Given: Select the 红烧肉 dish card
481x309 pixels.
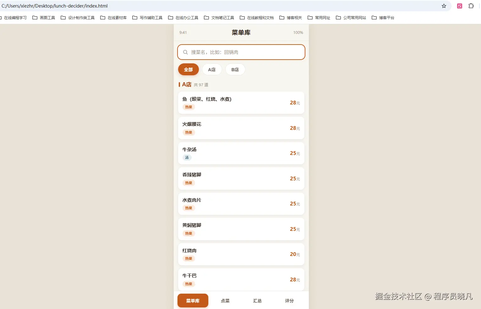Looking at the screenshot, I should click(x=241, y=254).
